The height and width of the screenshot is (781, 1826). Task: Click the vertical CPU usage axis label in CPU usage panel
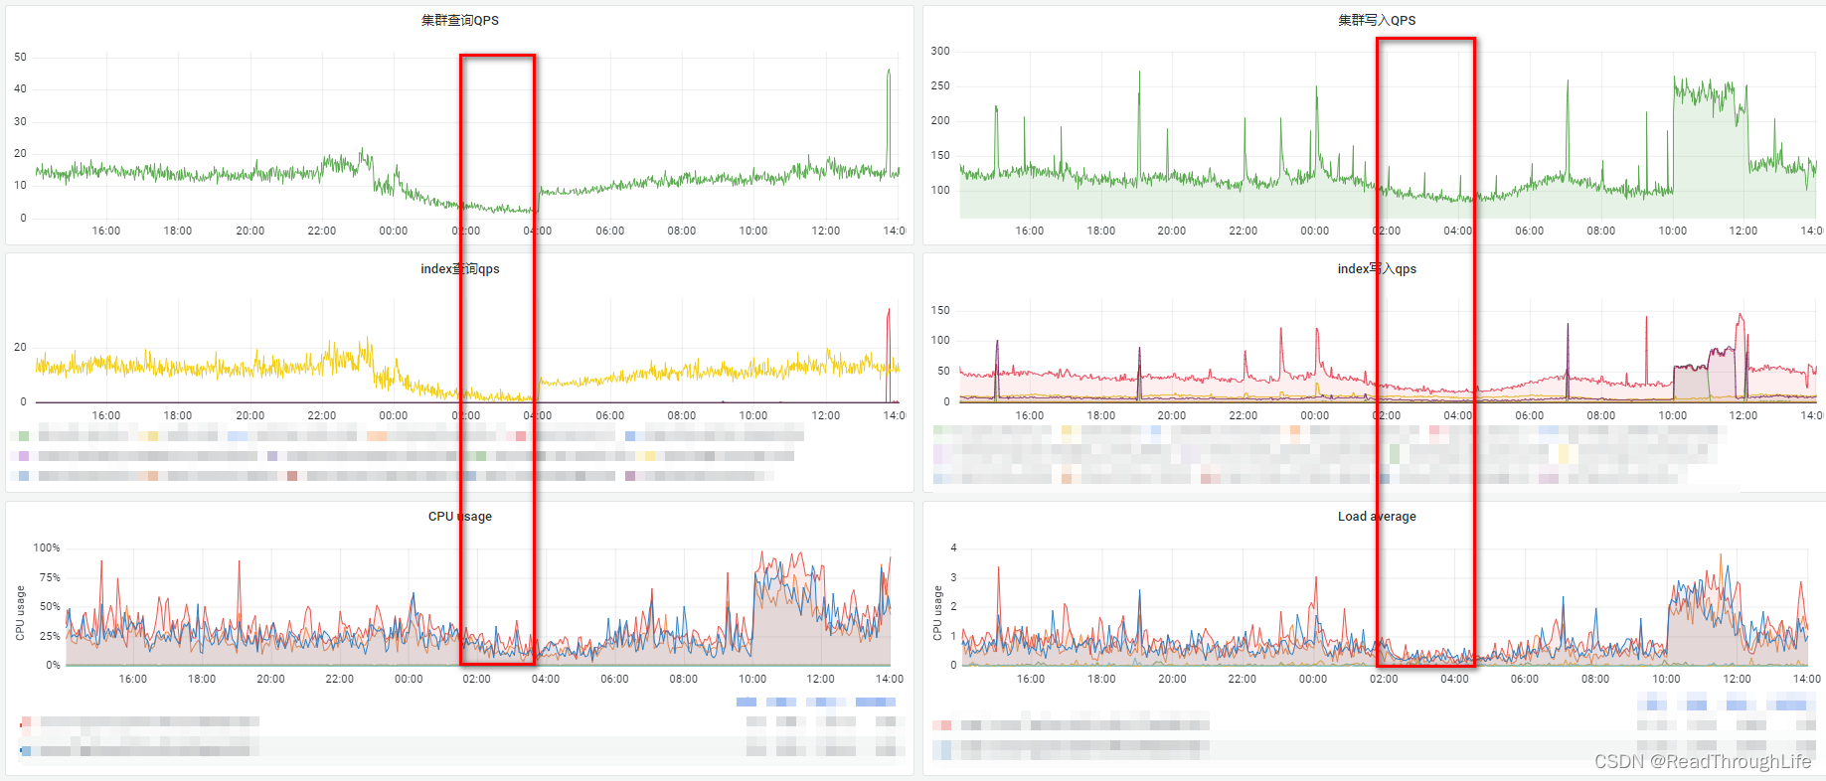[20, 612]
